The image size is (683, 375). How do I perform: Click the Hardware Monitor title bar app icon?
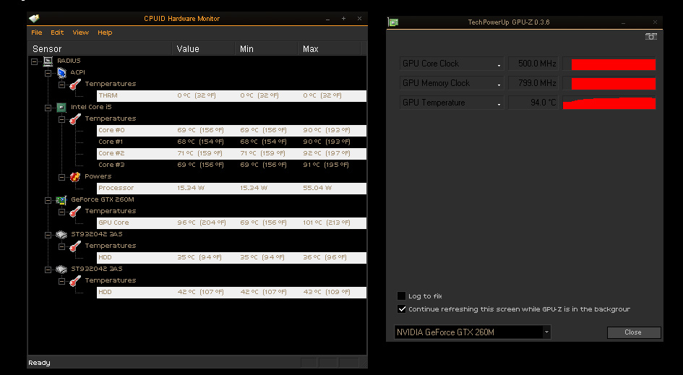tap(34, 18)
